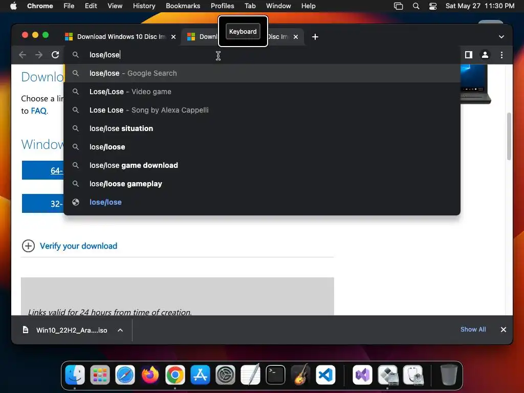Go to the lose/lose URL suggestion
The height and width of the screenshot is (393, 524).
263,202
